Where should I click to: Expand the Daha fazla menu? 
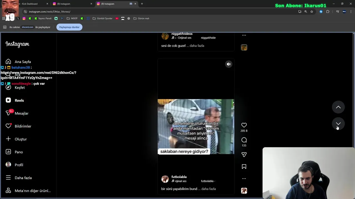[19, 178]
